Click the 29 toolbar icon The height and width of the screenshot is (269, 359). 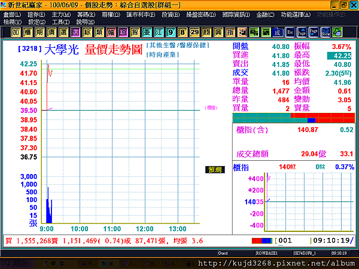coord(194,32)
